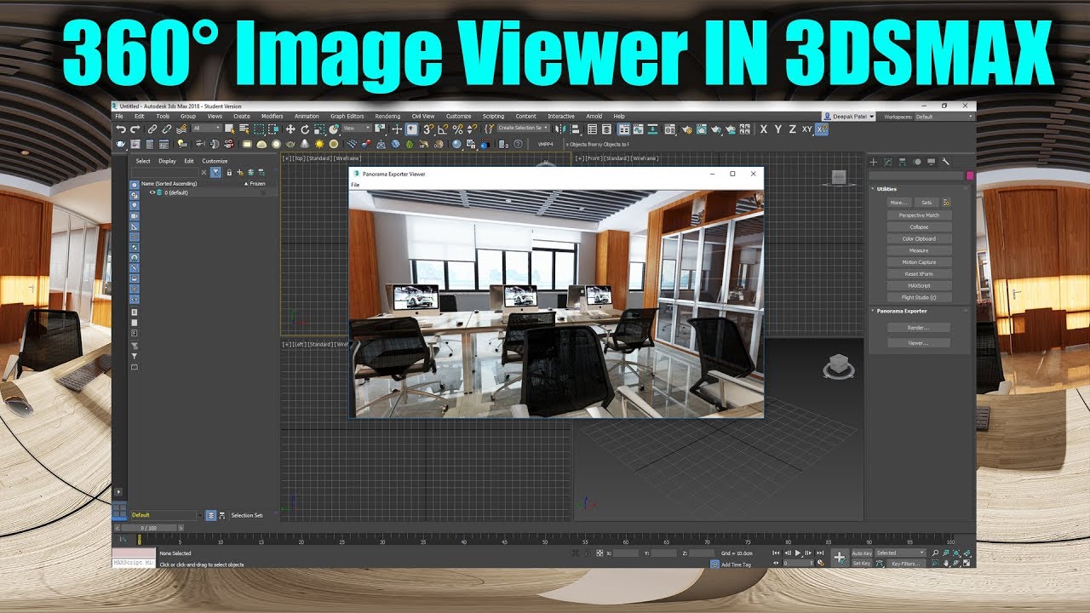Open the Rendering menu
Viewport: 1090px width, 613px height.
coord(387,116)
